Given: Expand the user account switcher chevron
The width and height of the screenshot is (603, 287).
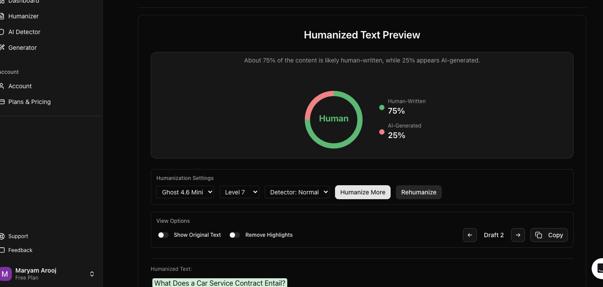Looking at the screenshot, I should point(92,274).
